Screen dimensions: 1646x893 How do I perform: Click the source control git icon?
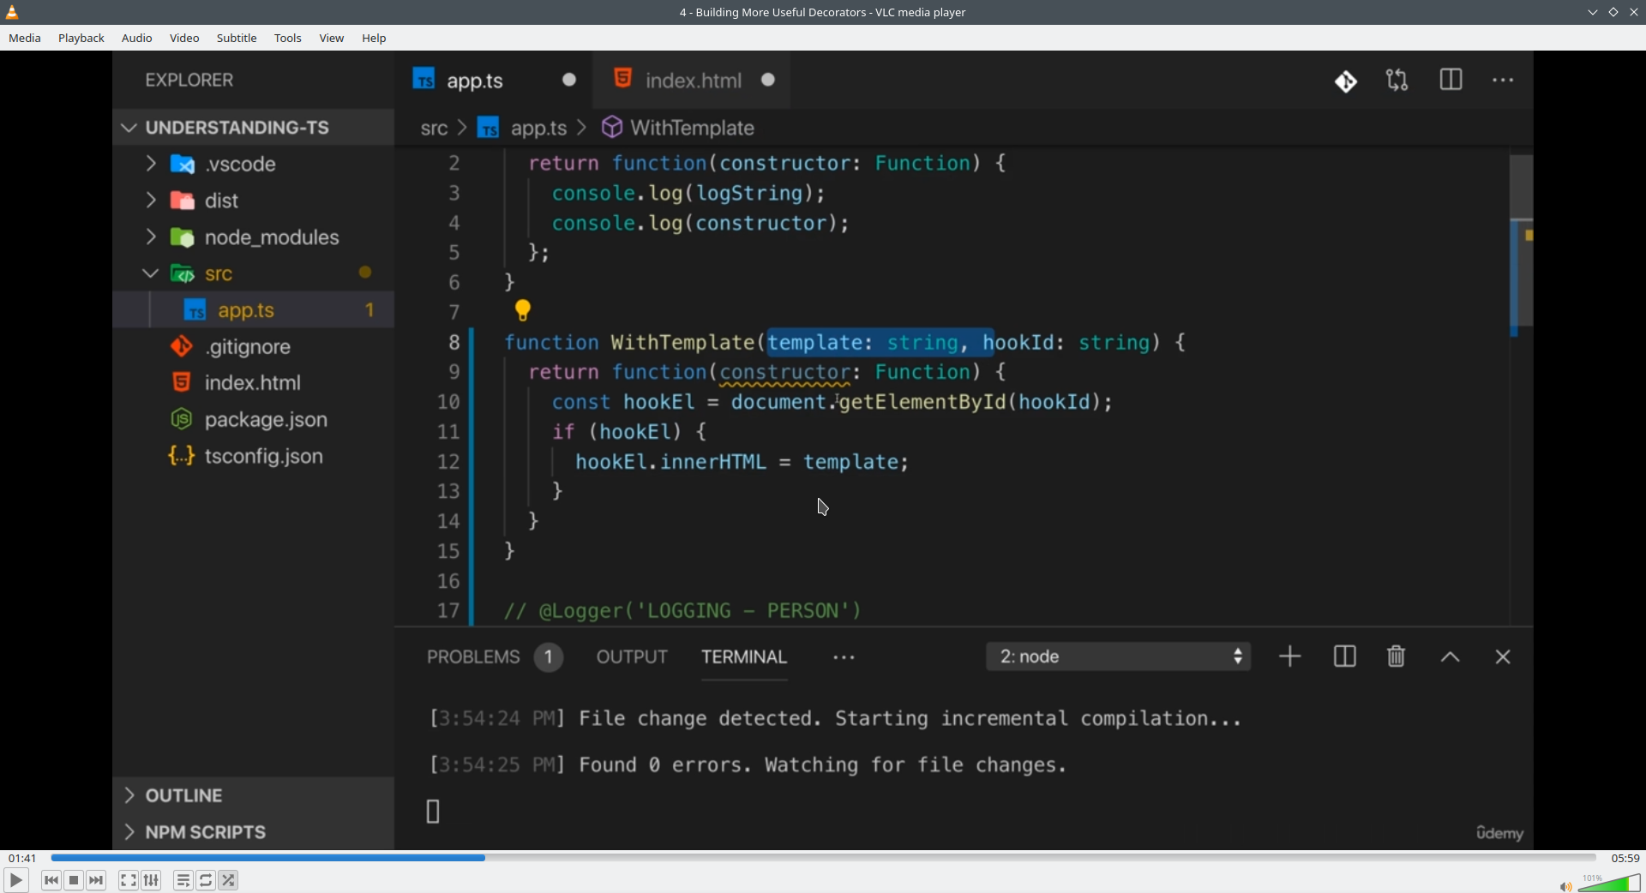[1346, 81]
